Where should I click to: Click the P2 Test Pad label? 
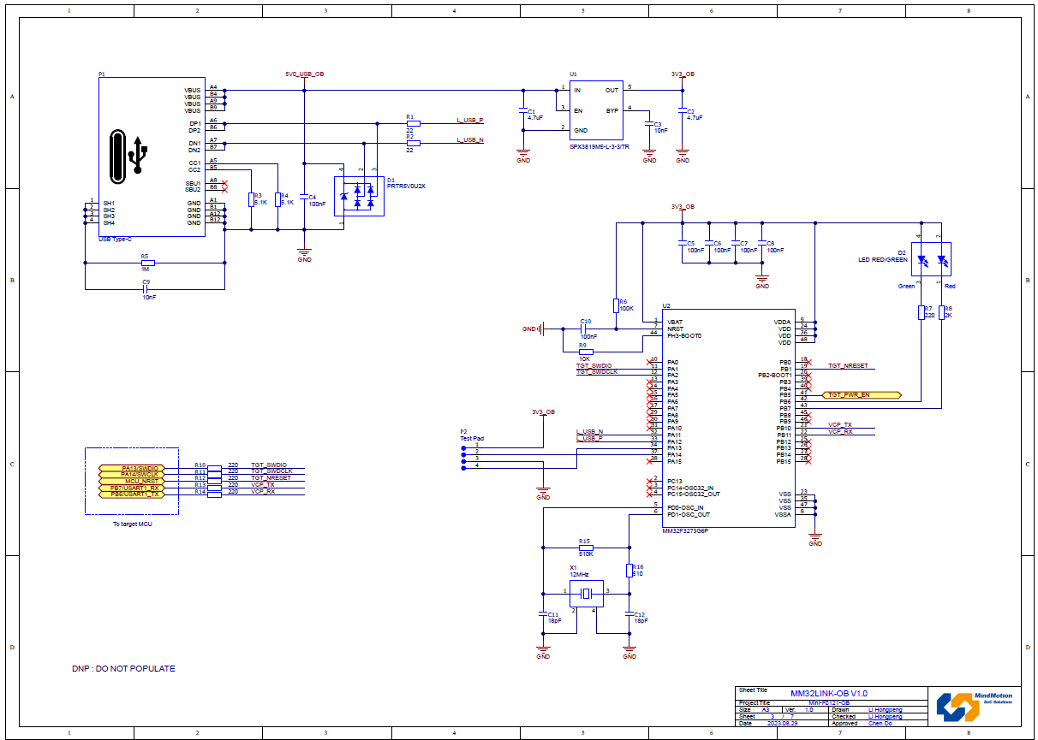tap(472, 435)
